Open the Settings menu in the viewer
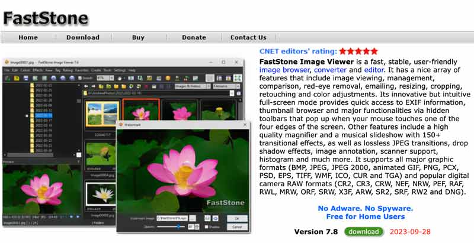Image resolution: width=474 pixels, height=243 pixels. [x=120, y=70]
